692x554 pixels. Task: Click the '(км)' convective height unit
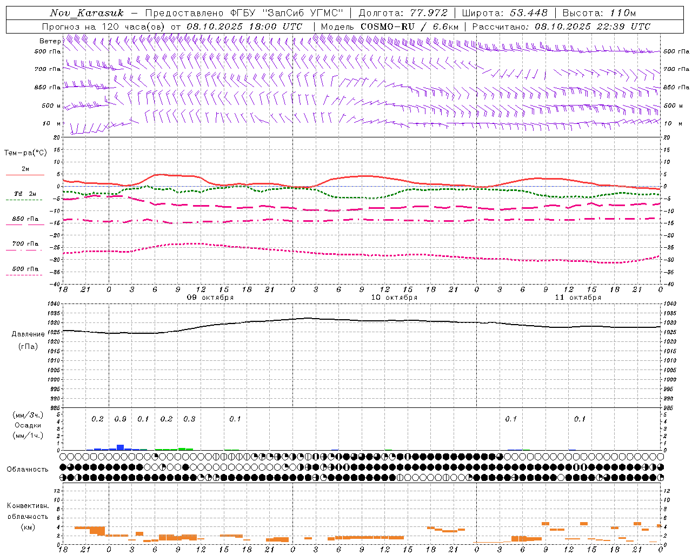pos(28,527)
